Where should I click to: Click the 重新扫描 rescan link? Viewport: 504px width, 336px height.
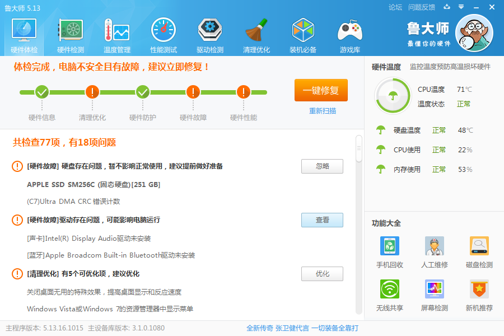323,111
